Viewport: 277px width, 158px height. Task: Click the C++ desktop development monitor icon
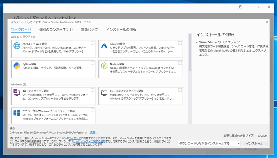(104, 92)
